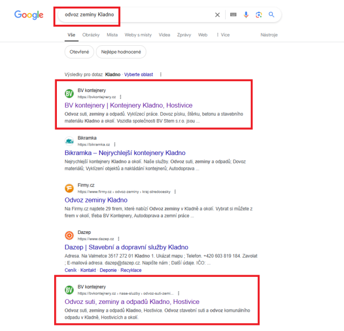Image resolution: width=344 pixels, height=331 pixels.
Task: Apply the Nejlépe hodnocené filter chip
Action: tap(121, 52)
